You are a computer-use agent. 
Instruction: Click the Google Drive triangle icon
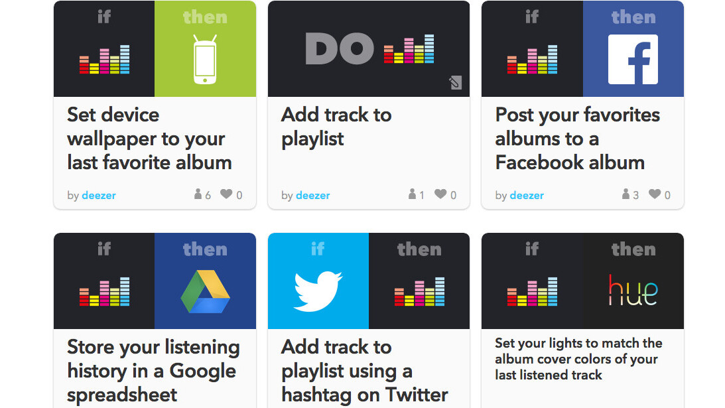point(205,291)
